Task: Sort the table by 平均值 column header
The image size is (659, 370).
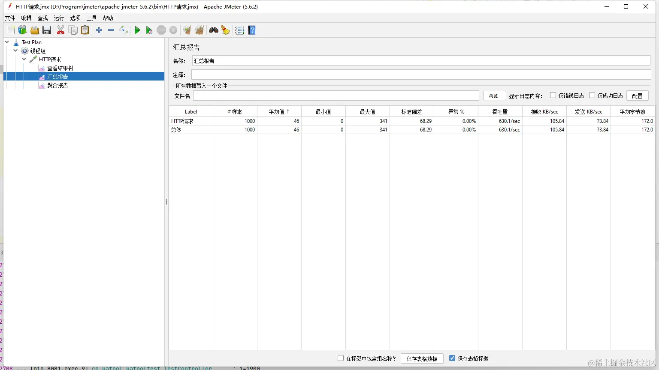Action: click(x=279, y=111)
